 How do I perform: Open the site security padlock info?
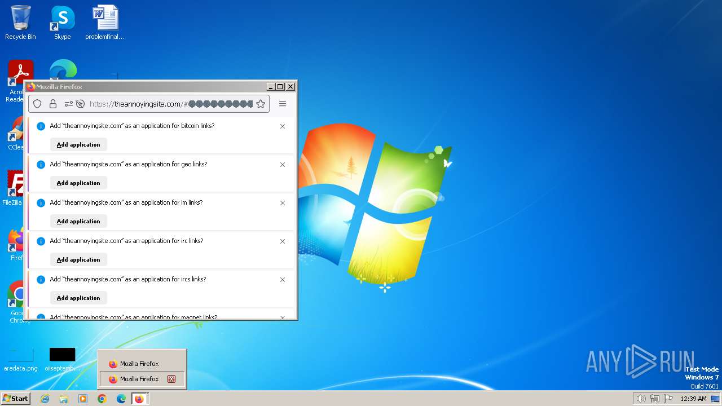coord(53,104)
